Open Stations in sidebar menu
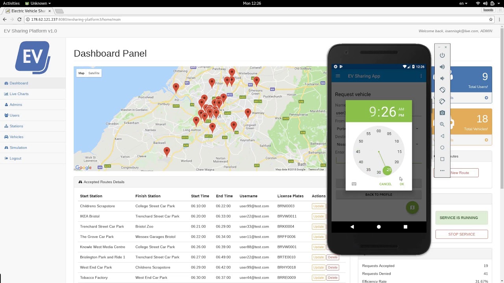 click(x=16, y=126)
